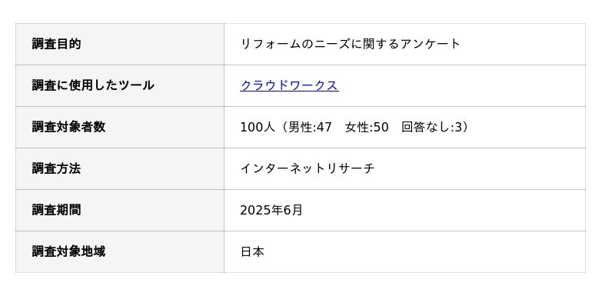Click the 100人（男性:47 女性:50 回答なし:3）value
Viewport: 615px width, 296px height.
(x=354, y=127)
